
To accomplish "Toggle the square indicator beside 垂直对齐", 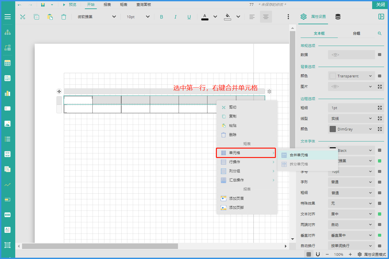I will pyautogui.click(x=380, y=235).
